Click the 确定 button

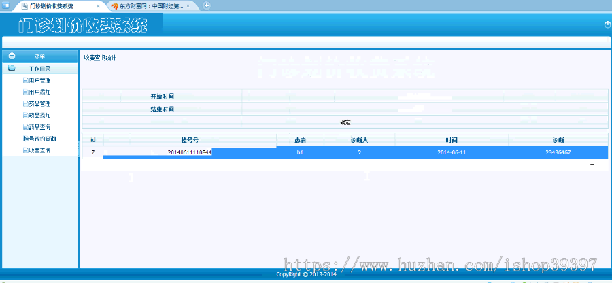345,122
